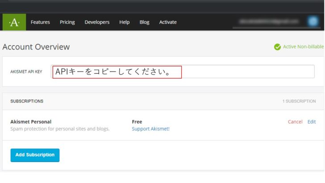The height and width of the screenshot is (183, 325).
Task: Click the user avatar icon
Action: 313,21
